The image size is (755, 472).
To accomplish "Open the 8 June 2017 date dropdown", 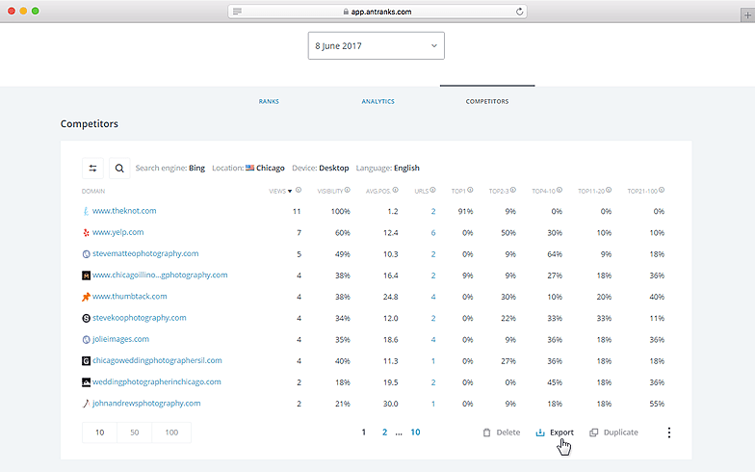I will 376,45.
